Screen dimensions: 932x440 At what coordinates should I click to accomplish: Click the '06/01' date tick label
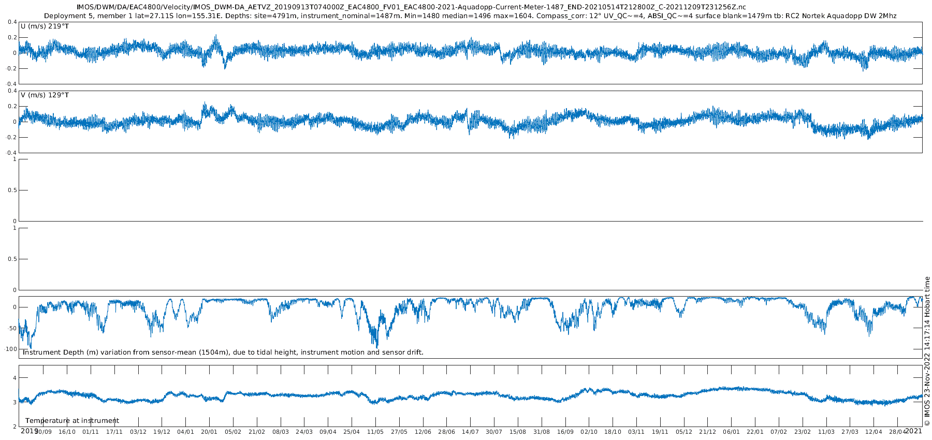[732, 432]
